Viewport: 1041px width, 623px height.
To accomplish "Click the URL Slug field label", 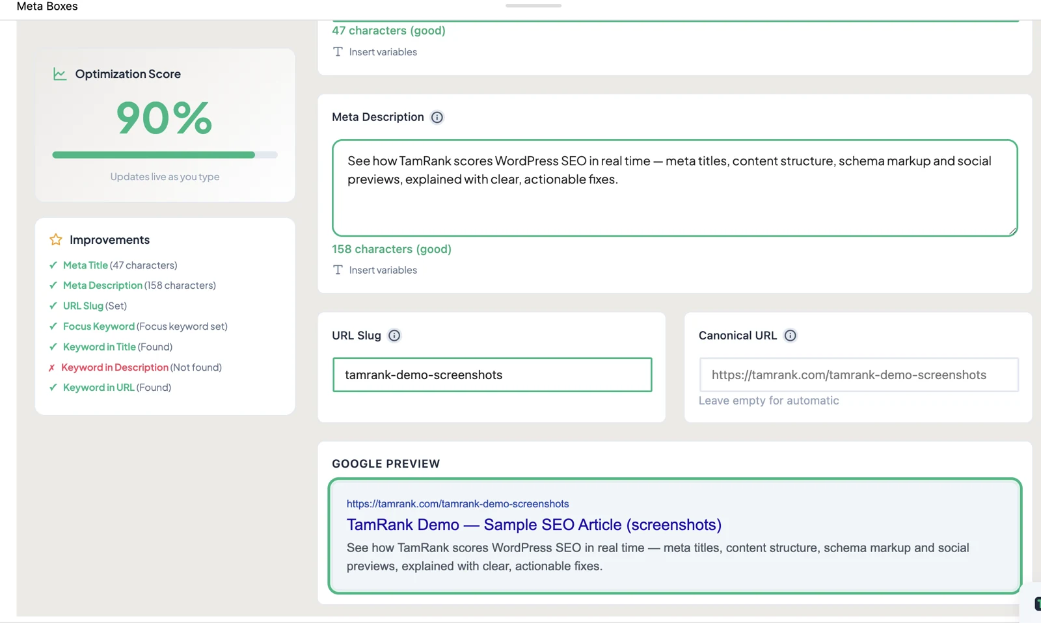I will point(357,336).
